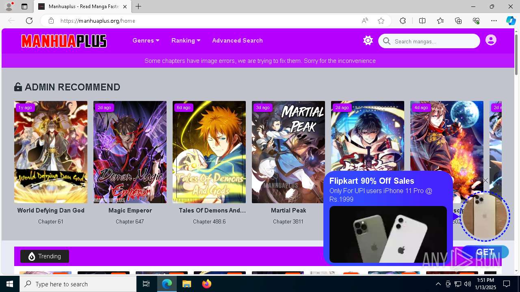Screen dimensions: 520x292
Task: Open Browser essentials icon
Action: click(x=476, y=21)
